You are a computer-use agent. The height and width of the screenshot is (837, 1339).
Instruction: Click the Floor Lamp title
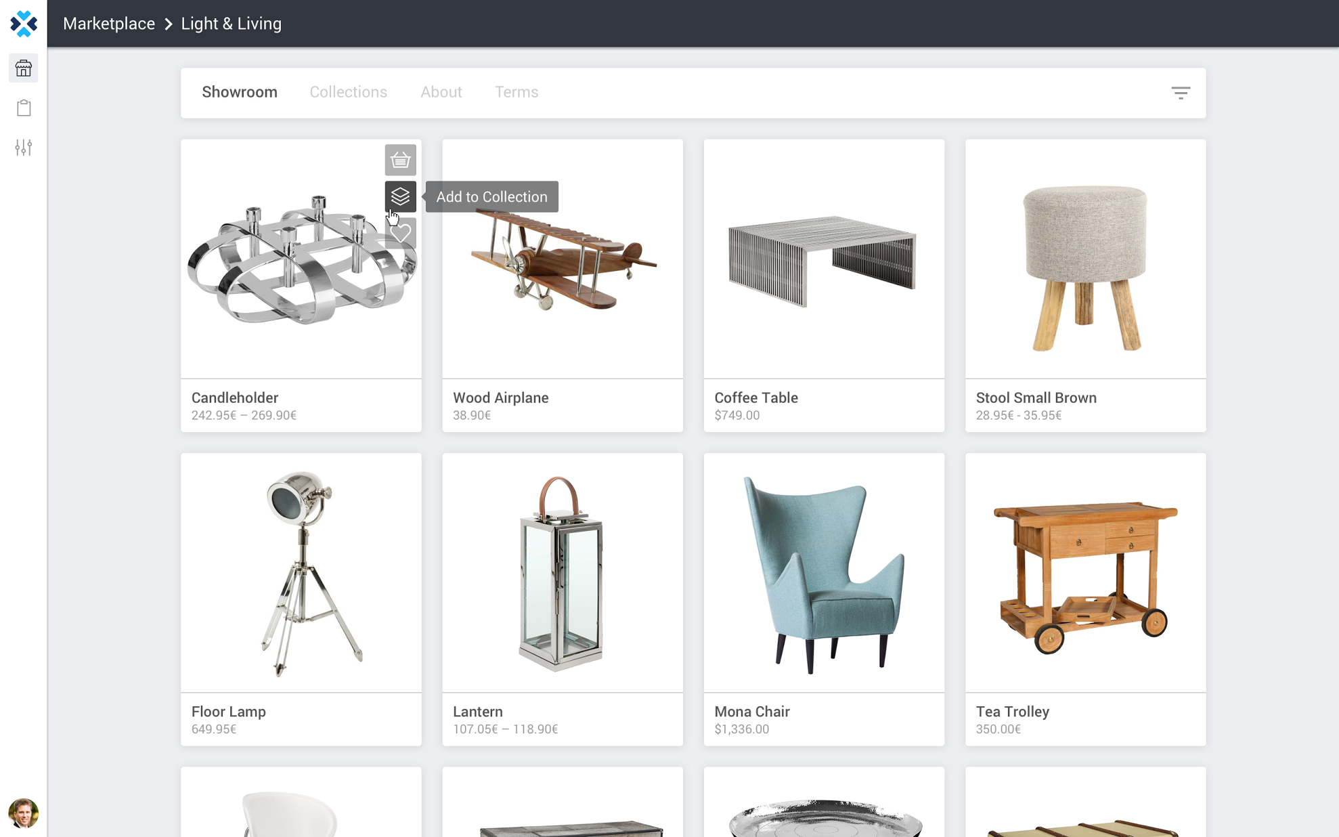[229, 712]
